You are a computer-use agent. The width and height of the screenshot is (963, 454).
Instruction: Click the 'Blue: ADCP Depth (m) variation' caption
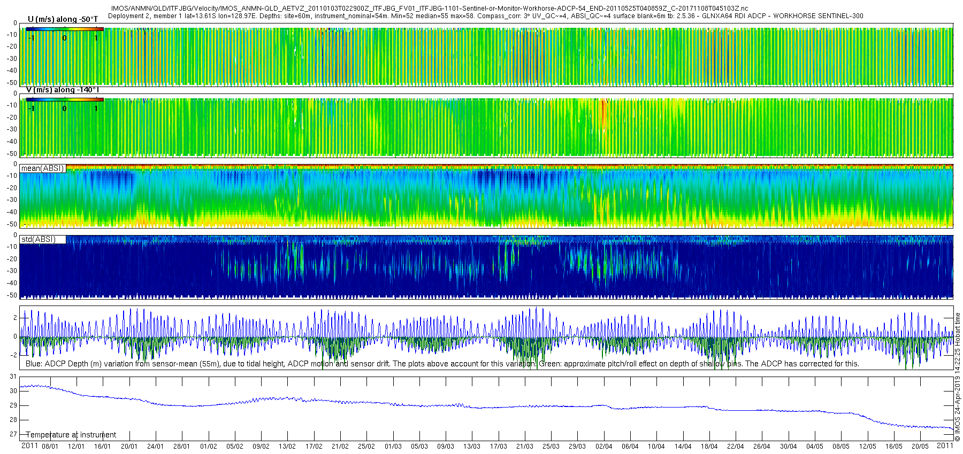point(442,364)
